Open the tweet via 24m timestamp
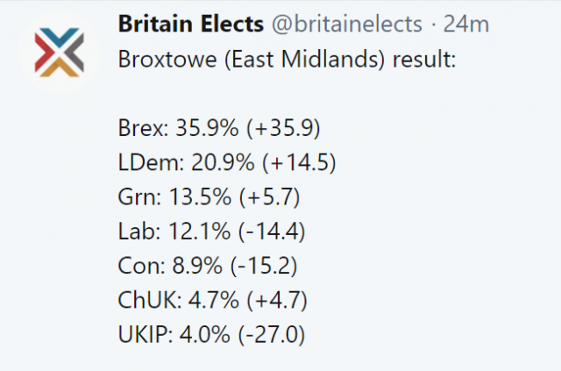Viewport: 561px width, 371px height. (466, 25)
